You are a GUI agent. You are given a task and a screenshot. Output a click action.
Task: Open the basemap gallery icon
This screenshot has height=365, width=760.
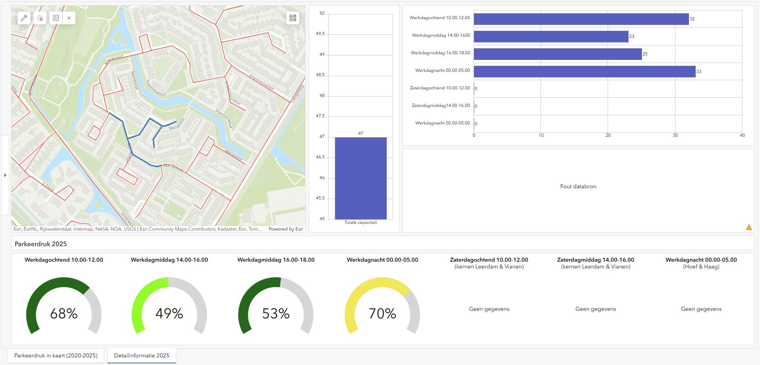(293, 18)
